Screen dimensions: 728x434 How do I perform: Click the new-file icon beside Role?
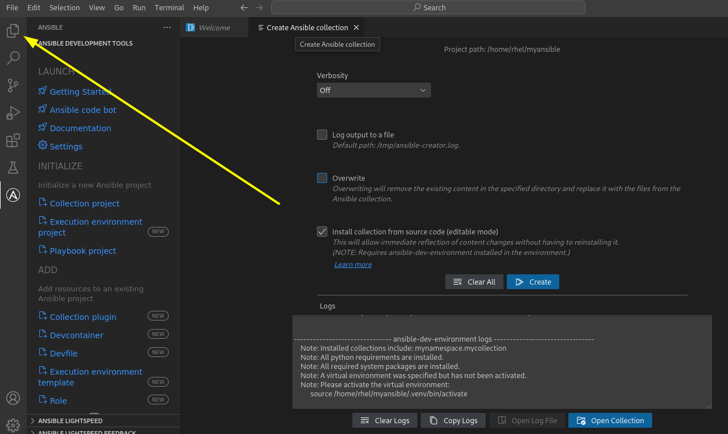click(43, 400)
